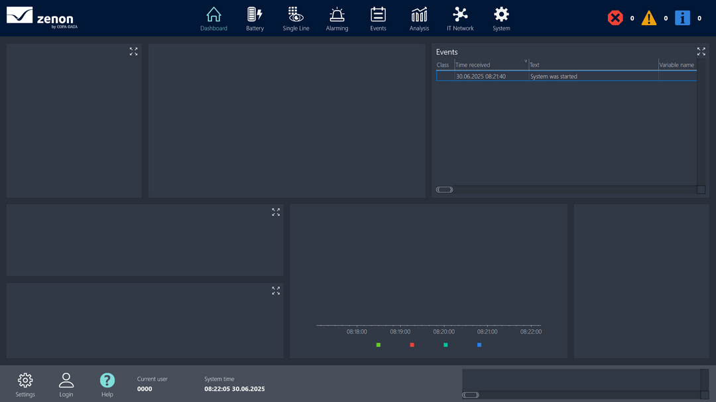Click the current user value 0000
716x402 pixels.
[145, 389]
